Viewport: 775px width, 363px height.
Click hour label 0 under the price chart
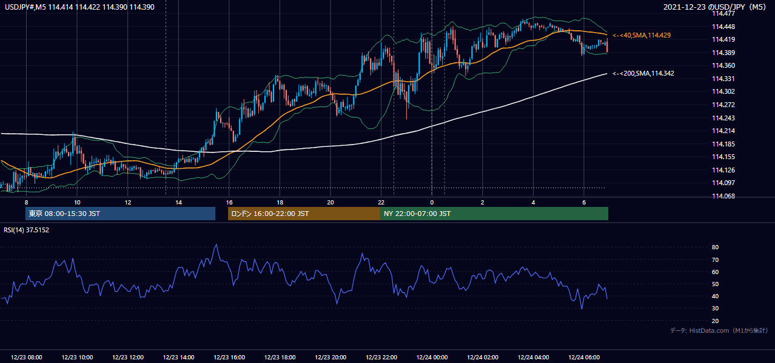tap(432, 202)
